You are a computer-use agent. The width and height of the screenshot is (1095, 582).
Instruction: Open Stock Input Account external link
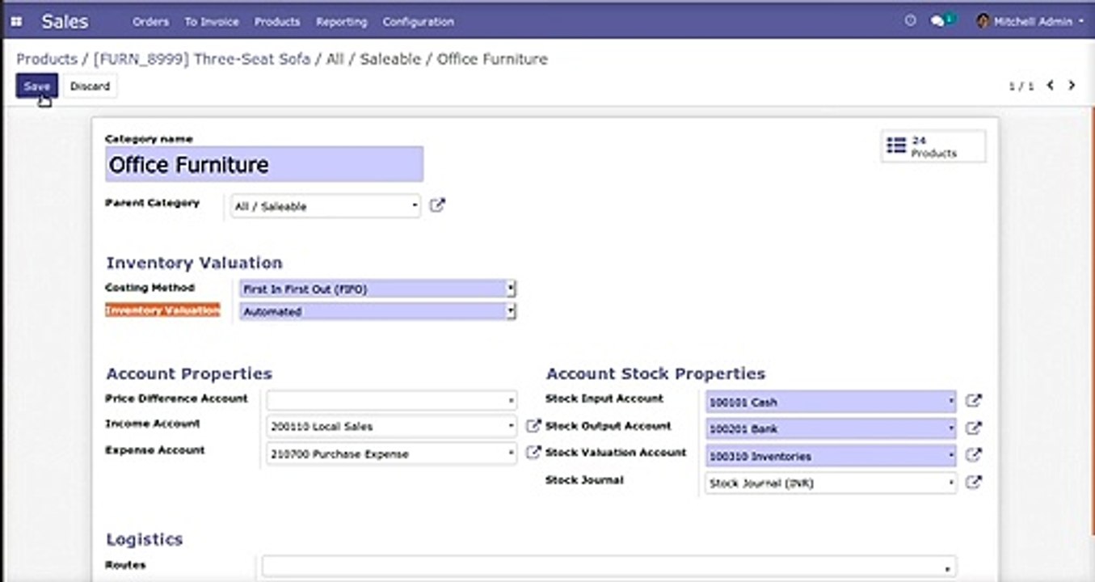tap(974, 401)
